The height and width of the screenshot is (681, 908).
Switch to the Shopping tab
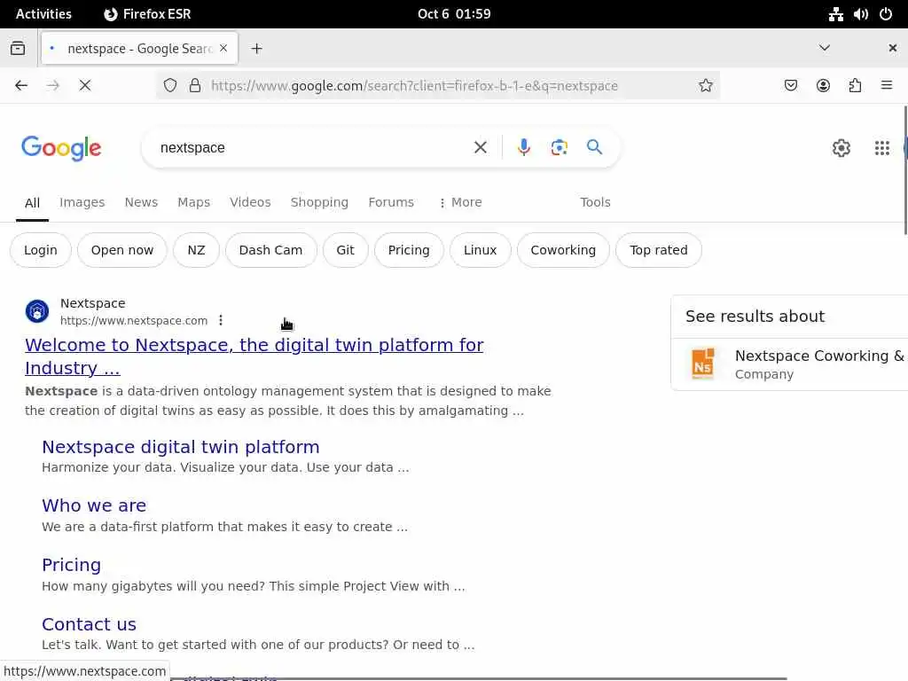(319, 202)
